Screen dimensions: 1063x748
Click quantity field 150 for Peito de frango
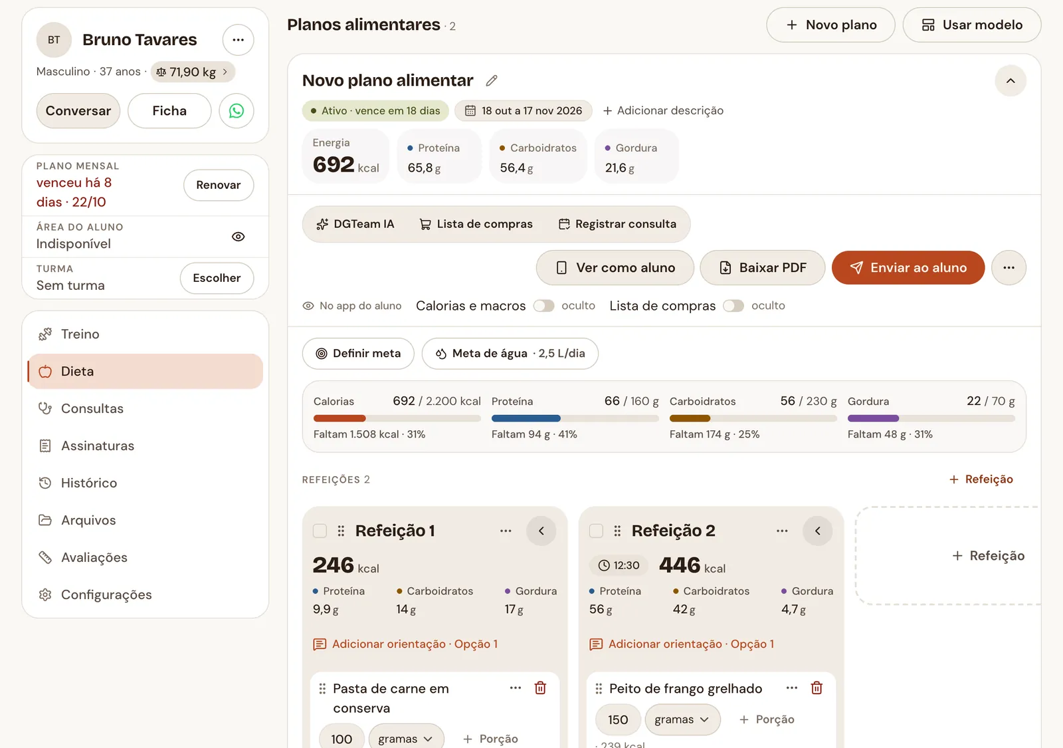(618, 719)
